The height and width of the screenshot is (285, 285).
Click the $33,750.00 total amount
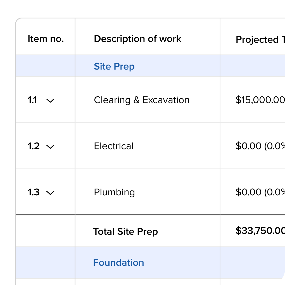tap(260, 231)
